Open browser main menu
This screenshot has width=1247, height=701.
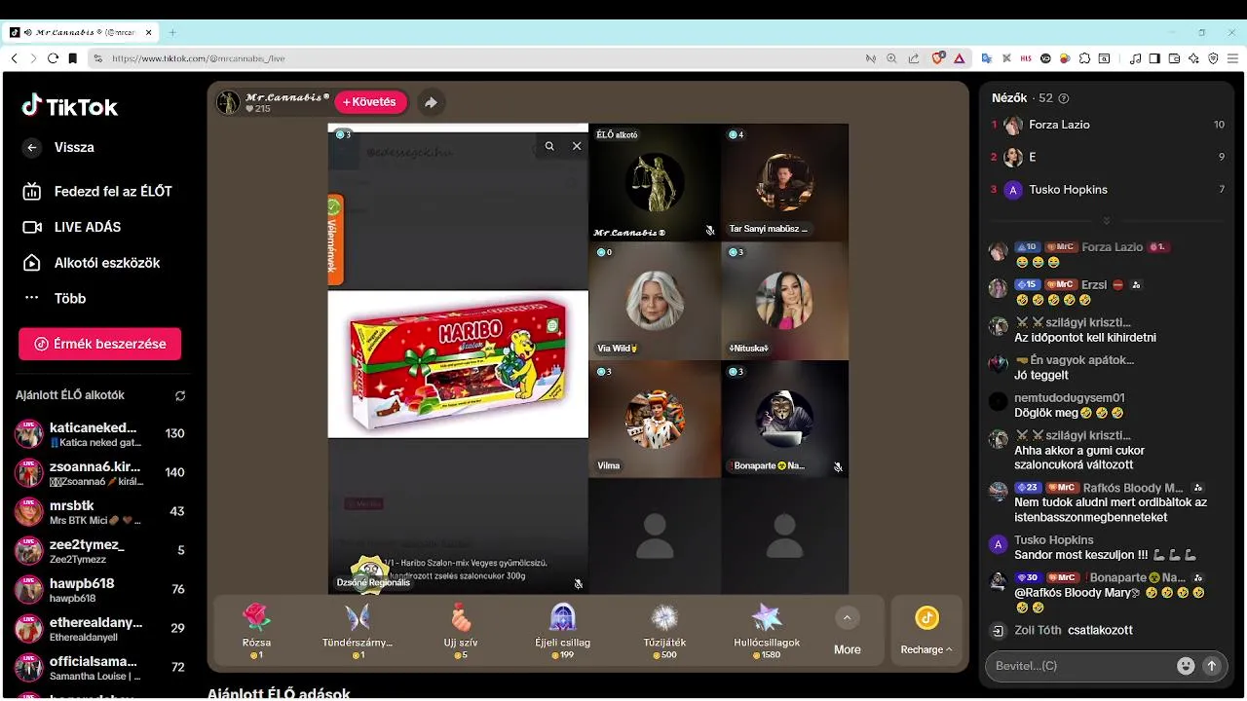pos(1231,58)
